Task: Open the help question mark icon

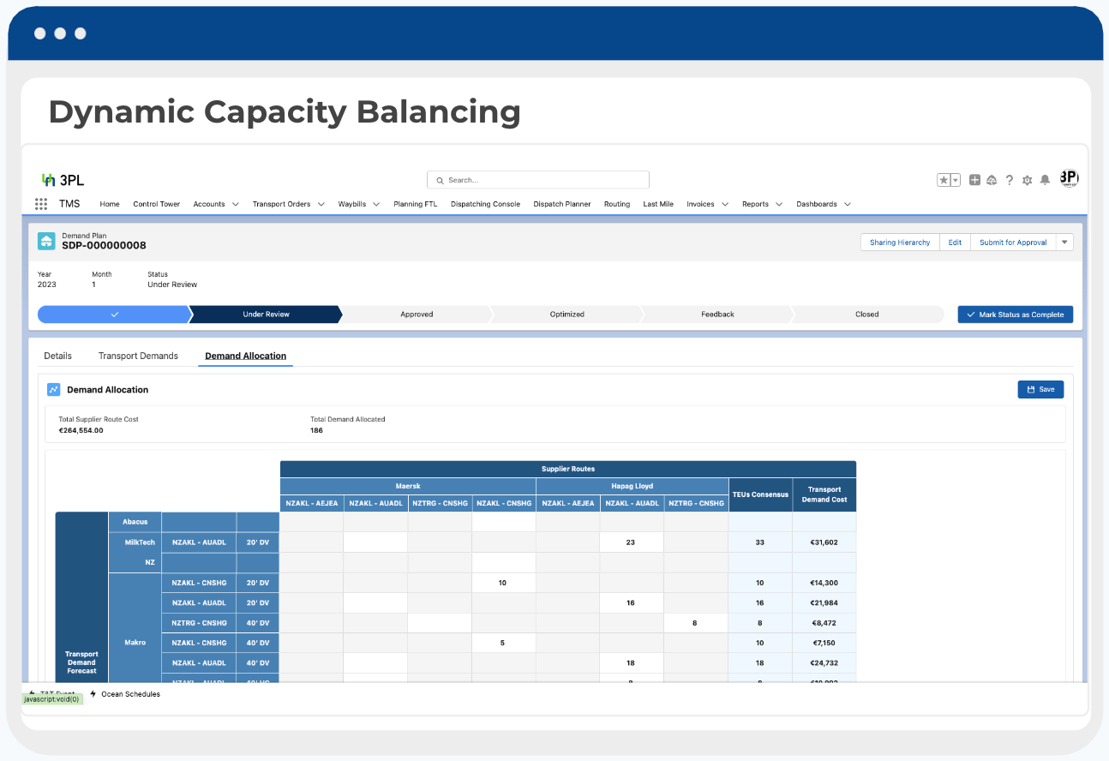Action: point(1010,180)
